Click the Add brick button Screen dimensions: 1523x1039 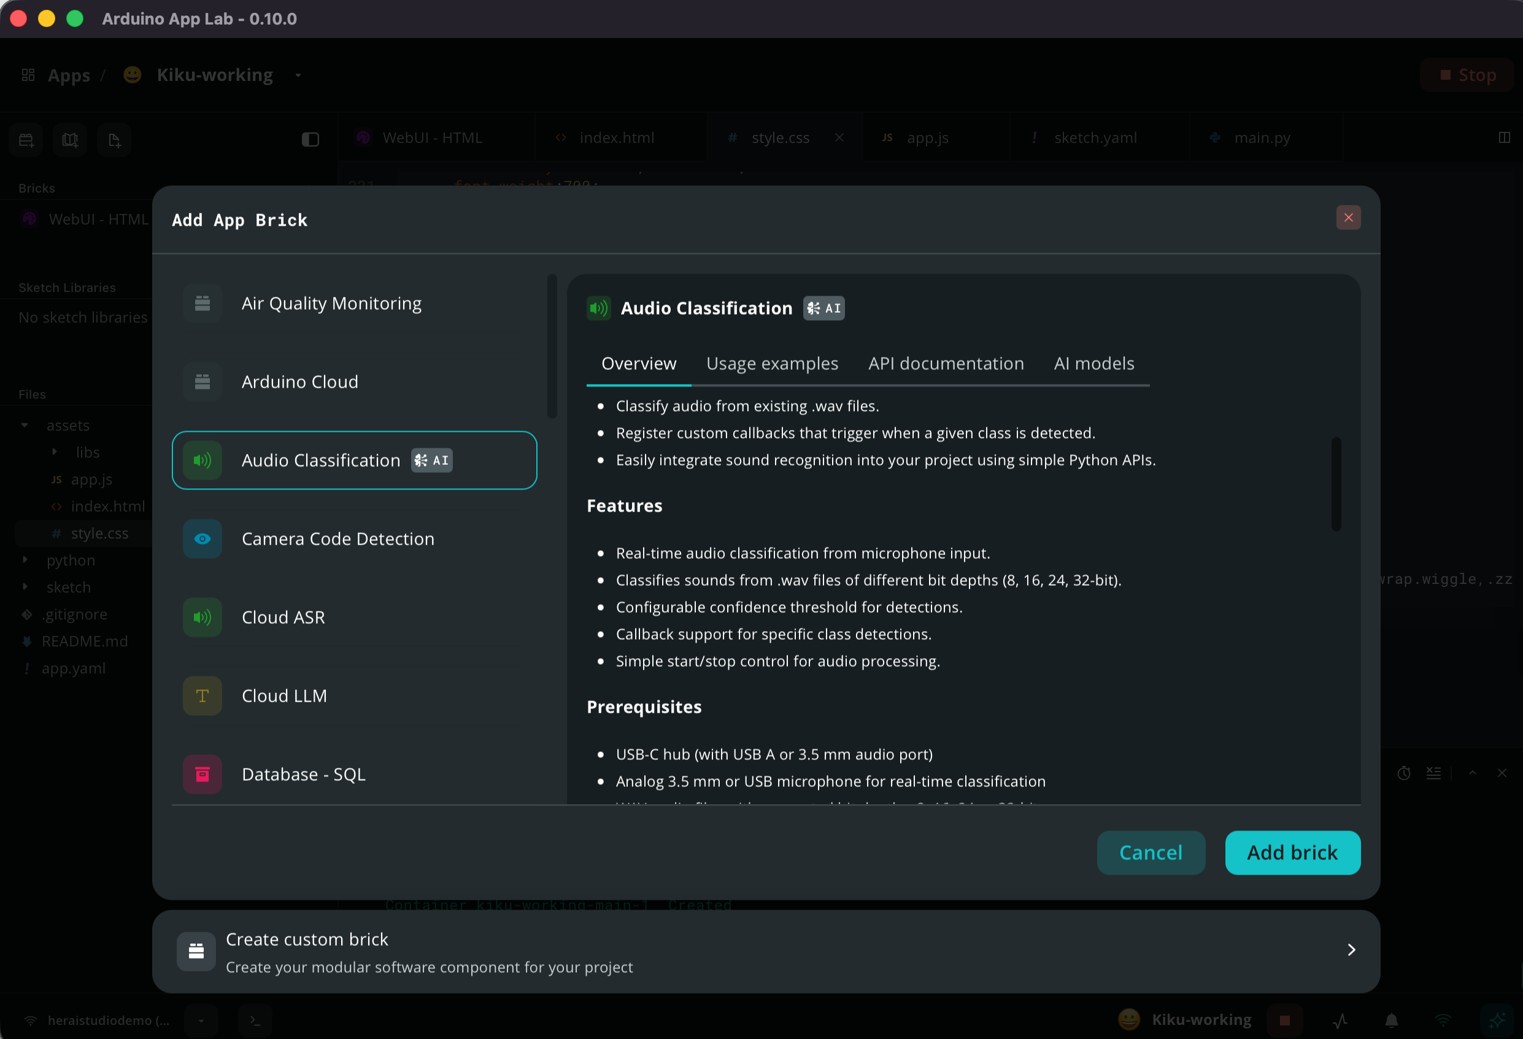coord(1292,853)
